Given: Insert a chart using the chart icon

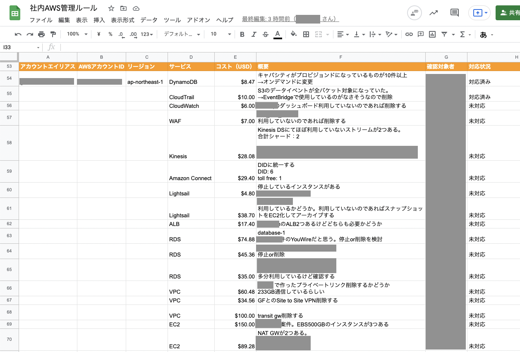Looking at the screenshot, I should tap(432, 34).
